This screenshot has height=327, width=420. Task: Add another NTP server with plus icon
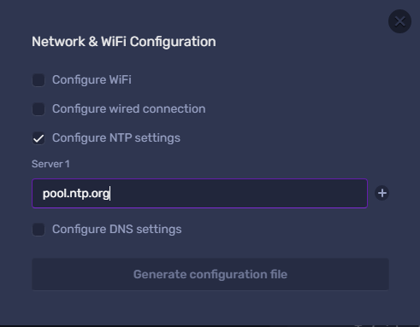point(382,193)
